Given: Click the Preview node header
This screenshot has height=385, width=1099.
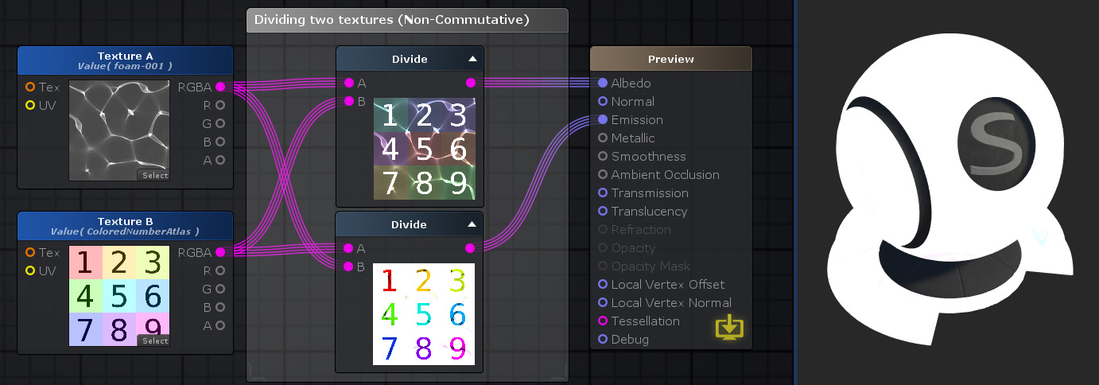Looking at the screenshot, I should (x=671, y=59).
